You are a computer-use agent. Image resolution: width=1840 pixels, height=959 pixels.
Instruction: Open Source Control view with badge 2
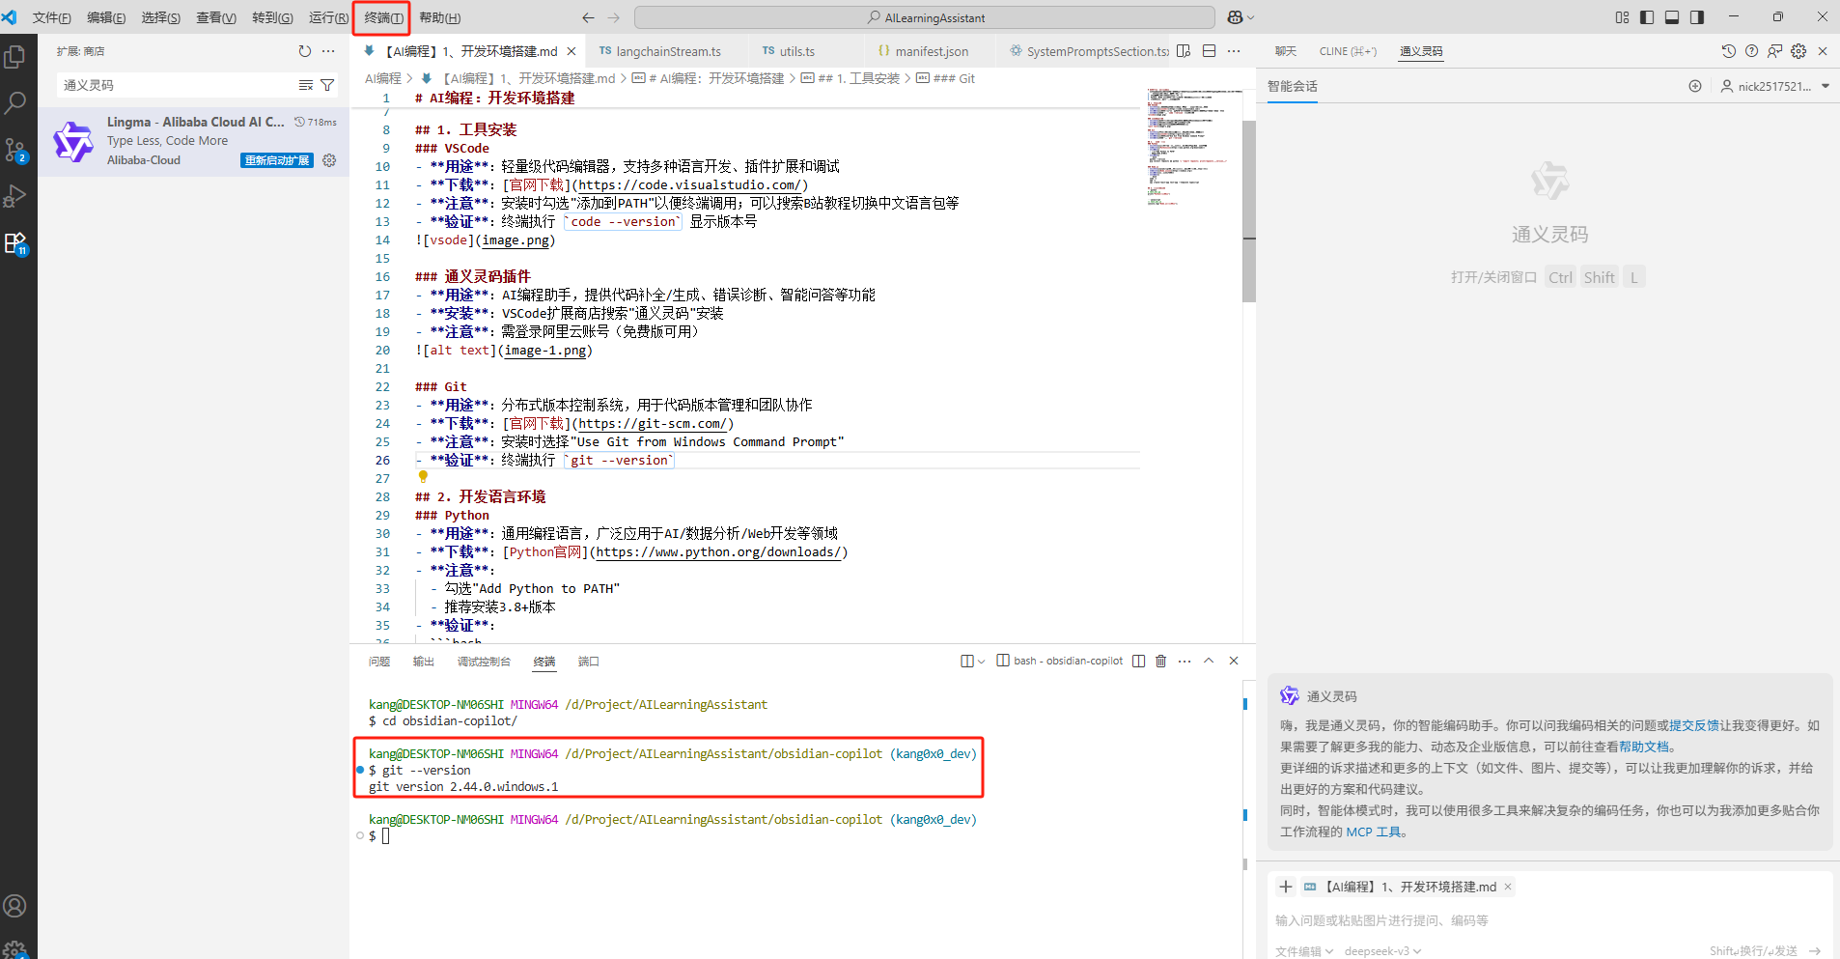(15, 150)
